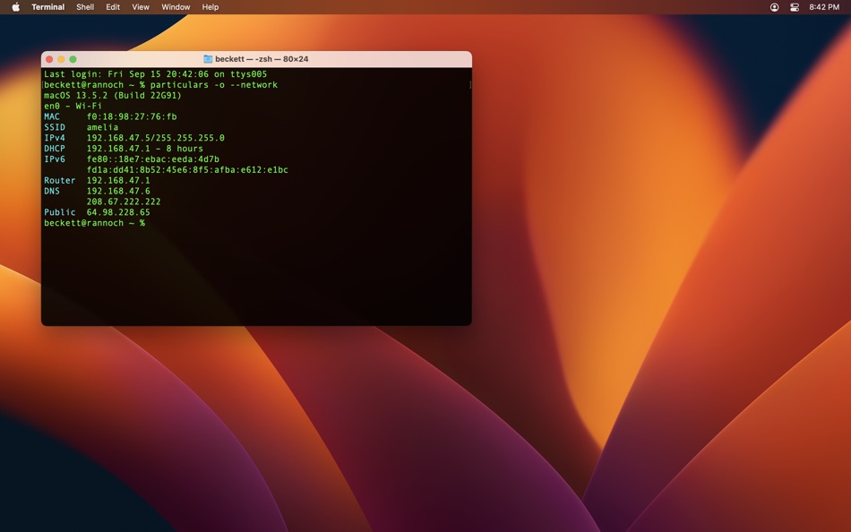
Task: Open the Shell menu
Action: (85, 7)
